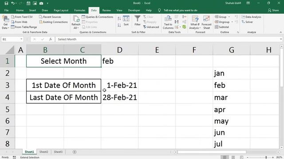Choose From Web import
The height and width of the screenshot is (159, 284).
tap(19, 22)
